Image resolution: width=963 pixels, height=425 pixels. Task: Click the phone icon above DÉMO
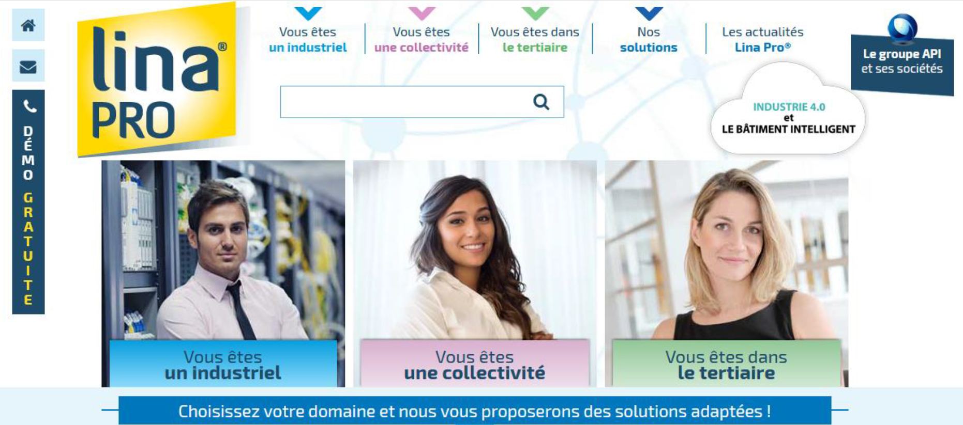(29, 106)
